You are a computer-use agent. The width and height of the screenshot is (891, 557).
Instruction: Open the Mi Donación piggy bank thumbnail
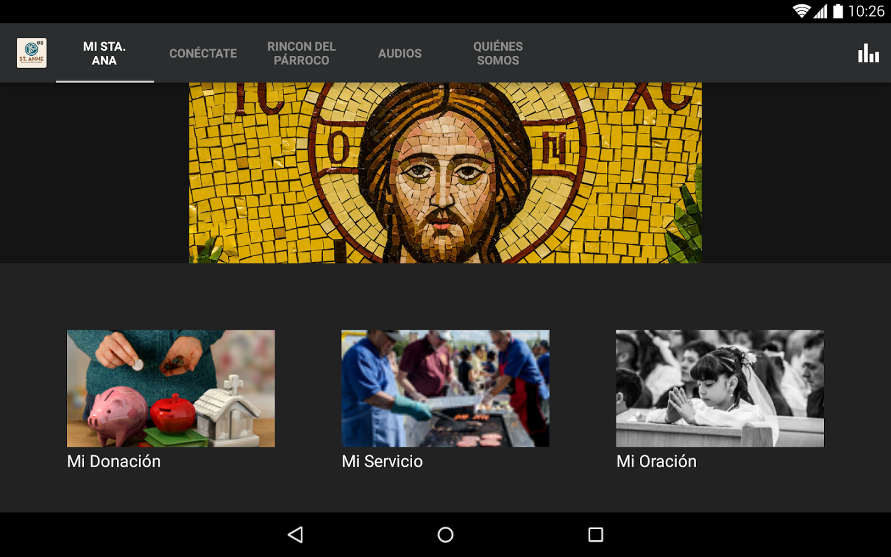pos(171,388)
